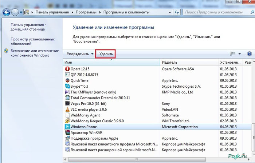
Task: Open Просмотр установленных обновлений link
Action: (32, 41)
